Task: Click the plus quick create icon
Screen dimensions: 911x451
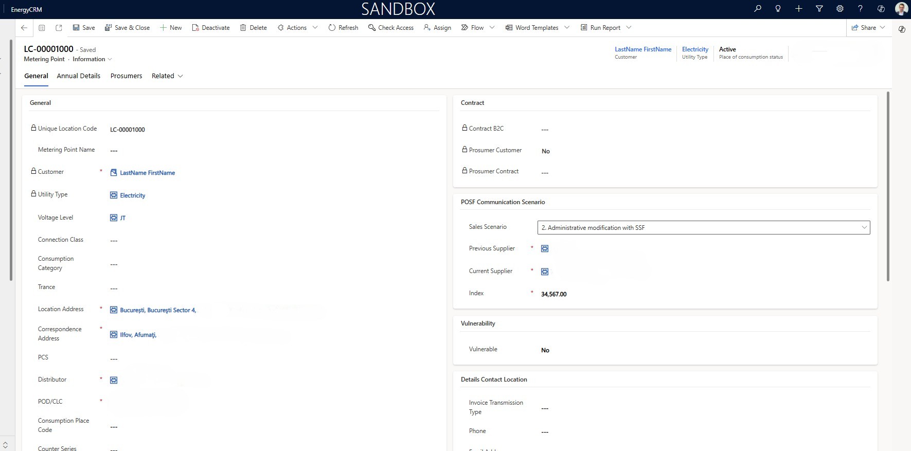Action: tap(798, 9)
